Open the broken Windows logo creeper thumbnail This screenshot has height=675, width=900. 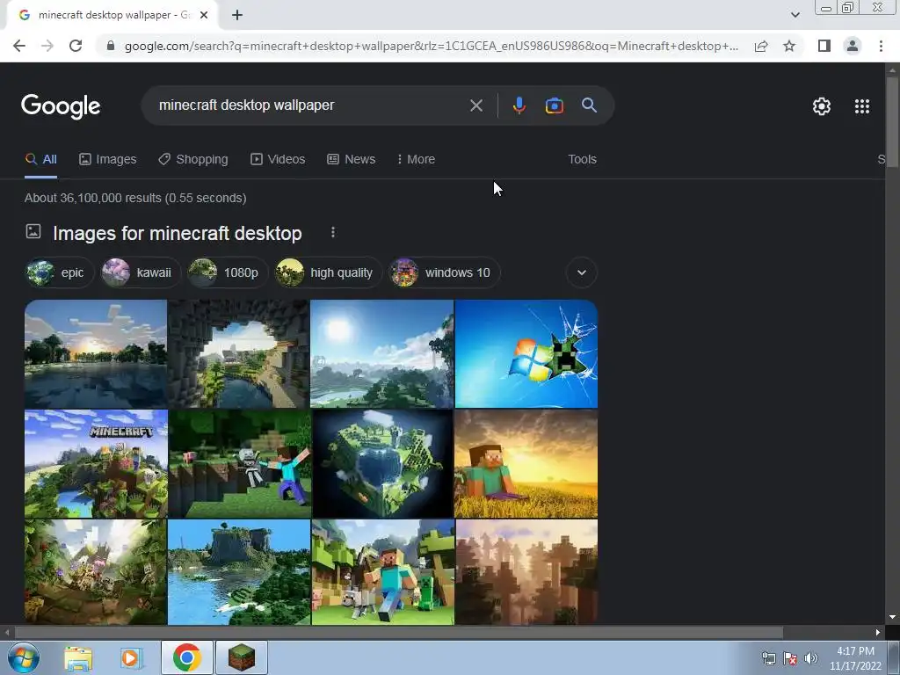[526, 353]
